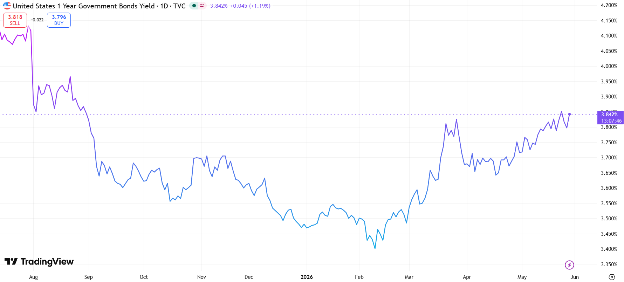Click the 4.100% price axis label
Screen dimensions: 624x282
609,36
